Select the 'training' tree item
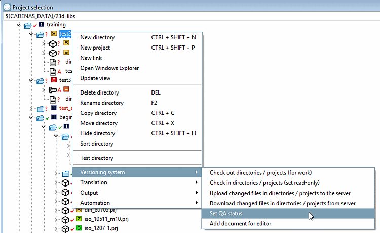The image size is (380, 233). coord(56,24)
